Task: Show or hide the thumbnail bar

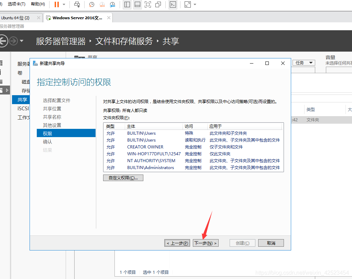Action: pos(137,4)
